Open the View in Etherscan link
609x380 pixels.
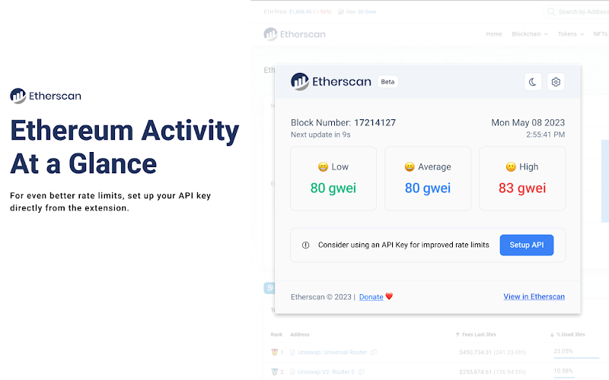point(534,296)
